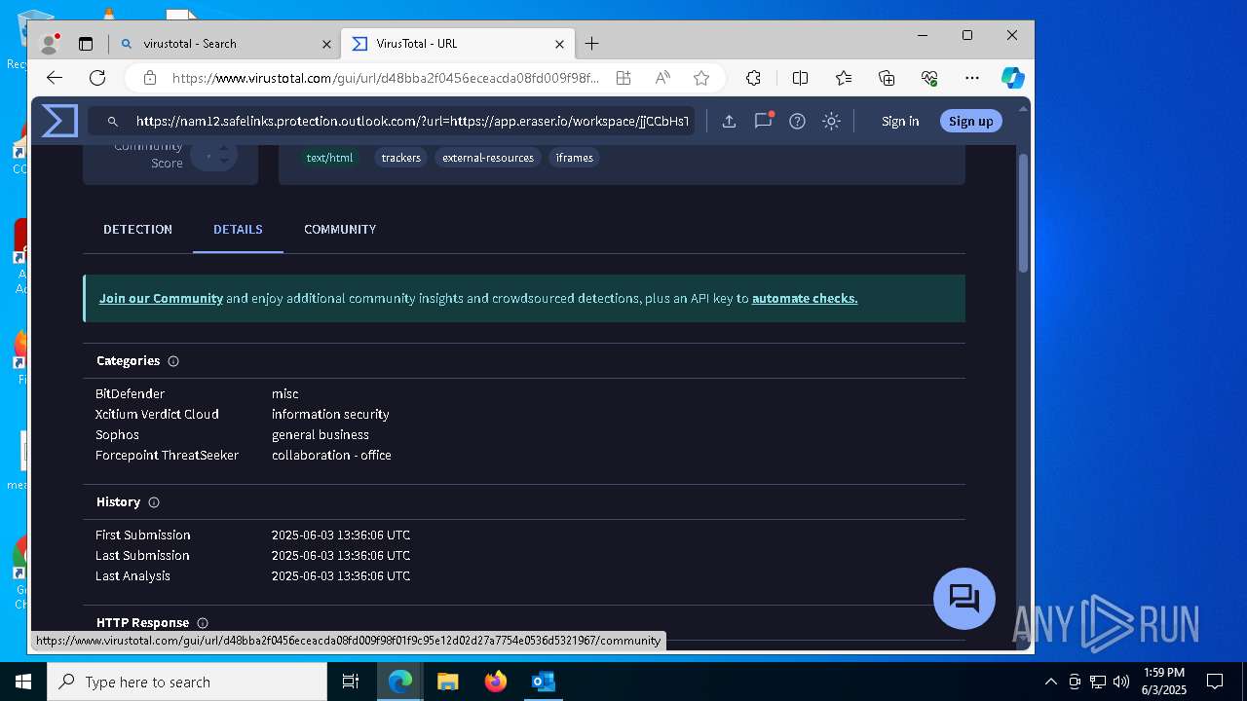This screenshot has width=1247, height=701.
Task: Click the browser address bar
Action: click(x=386, y=78)
